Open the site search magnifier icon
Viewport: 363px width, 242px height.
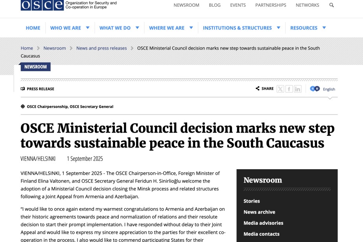point(332,5)
